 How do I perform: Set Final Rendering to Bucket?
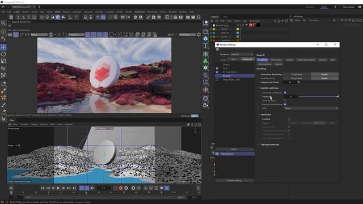[x=324, y=78]
